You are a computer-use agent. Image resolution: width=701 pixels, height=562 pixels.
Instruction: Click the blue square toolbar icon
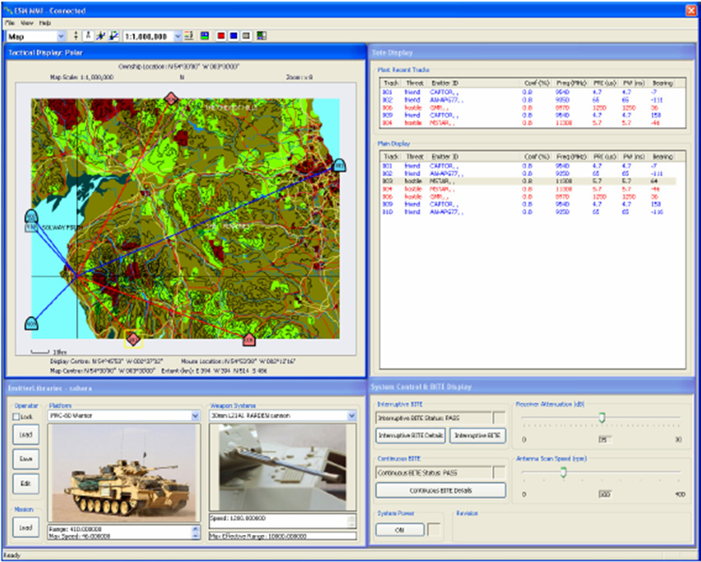[233, 36]
